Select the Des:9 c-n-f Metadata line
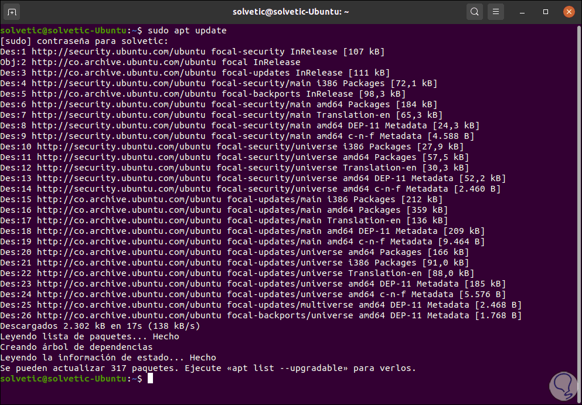 coord(237,136)
